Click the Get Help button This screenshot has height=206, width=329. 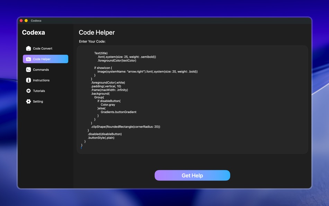[192, 175]
